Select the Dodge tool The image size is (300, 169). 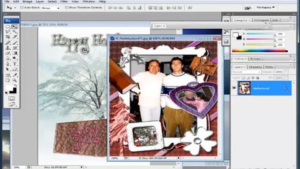tap(15, 58)
